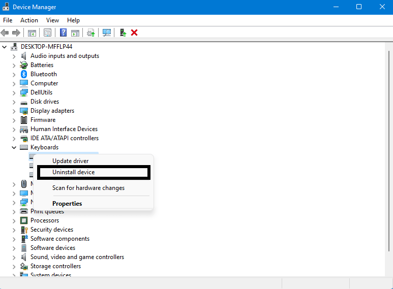Click the Properties toolbar icon
The width and height of the screenshot is (393, 289).
47,33
